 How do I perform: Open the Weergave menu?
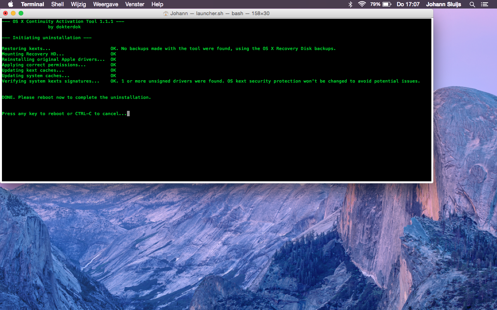pos(106,4)
